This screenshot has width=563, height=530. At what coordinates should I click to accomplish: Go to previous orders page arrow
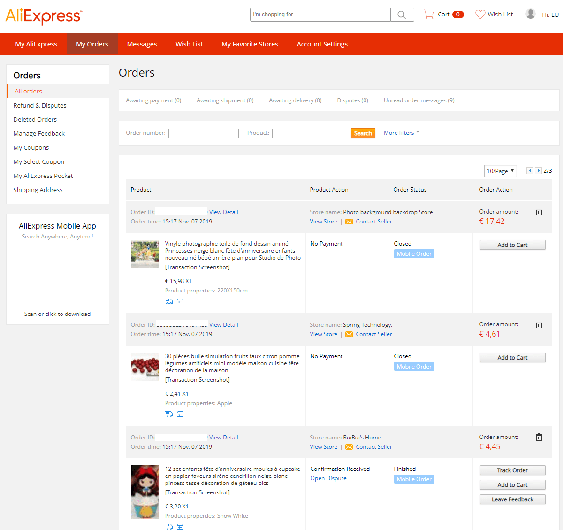pos(530,171)
